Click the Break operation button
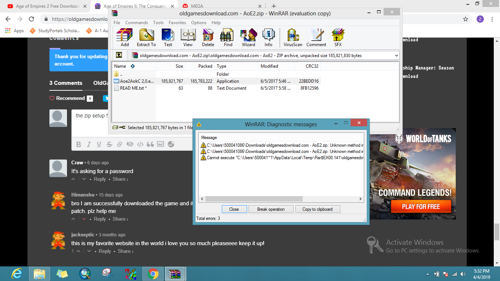 (271, 209)
